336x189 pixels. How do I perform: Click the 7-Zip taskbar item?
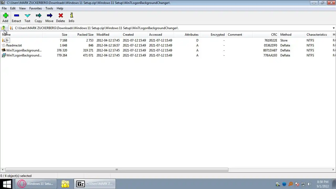95,184
